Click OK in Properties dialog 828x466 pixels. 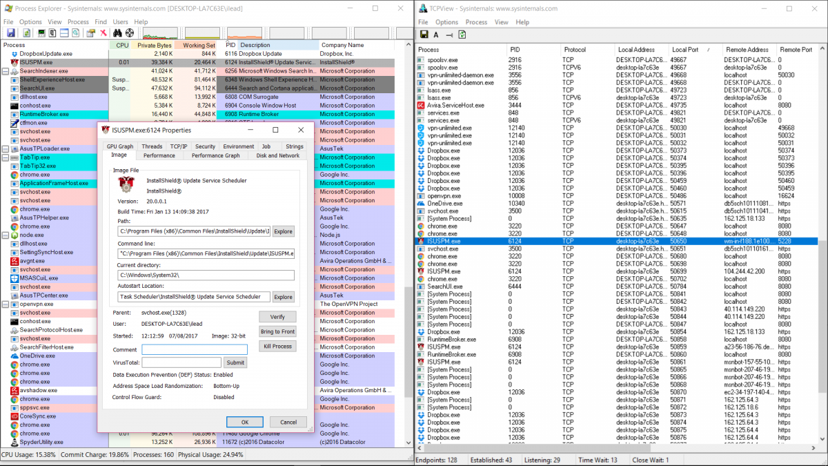point(245,422)
